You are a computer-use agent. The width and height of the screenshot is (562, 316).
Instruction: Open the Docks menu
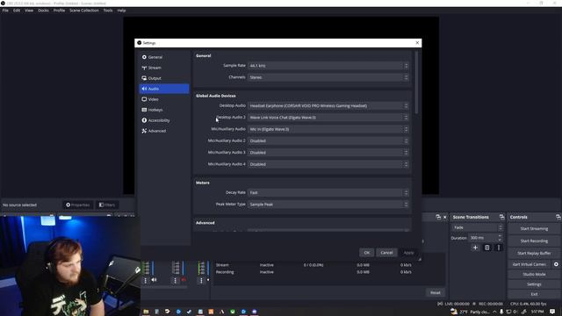pos(43,11)
